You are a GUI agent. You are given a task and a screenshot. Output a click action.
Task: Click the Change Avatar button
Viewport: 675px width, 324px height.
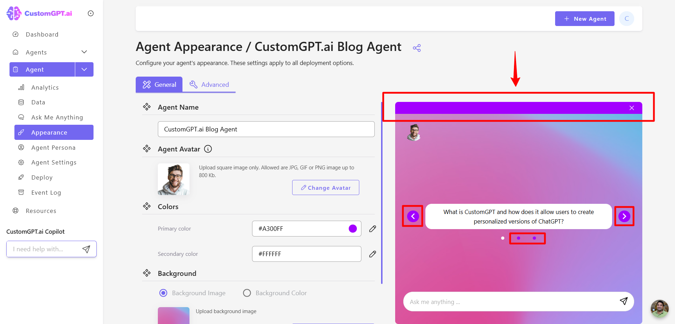326,188
